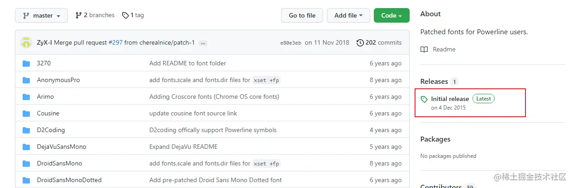This screenshot has height=188, width=573.
Task: Expand the Add file dropdown
Action: click(348, 15)
